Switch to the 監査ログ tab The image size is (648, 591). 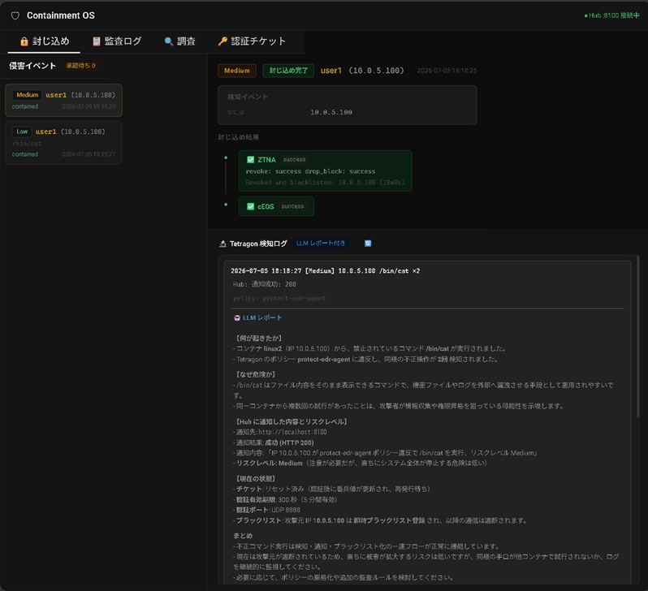click(117, 41)
